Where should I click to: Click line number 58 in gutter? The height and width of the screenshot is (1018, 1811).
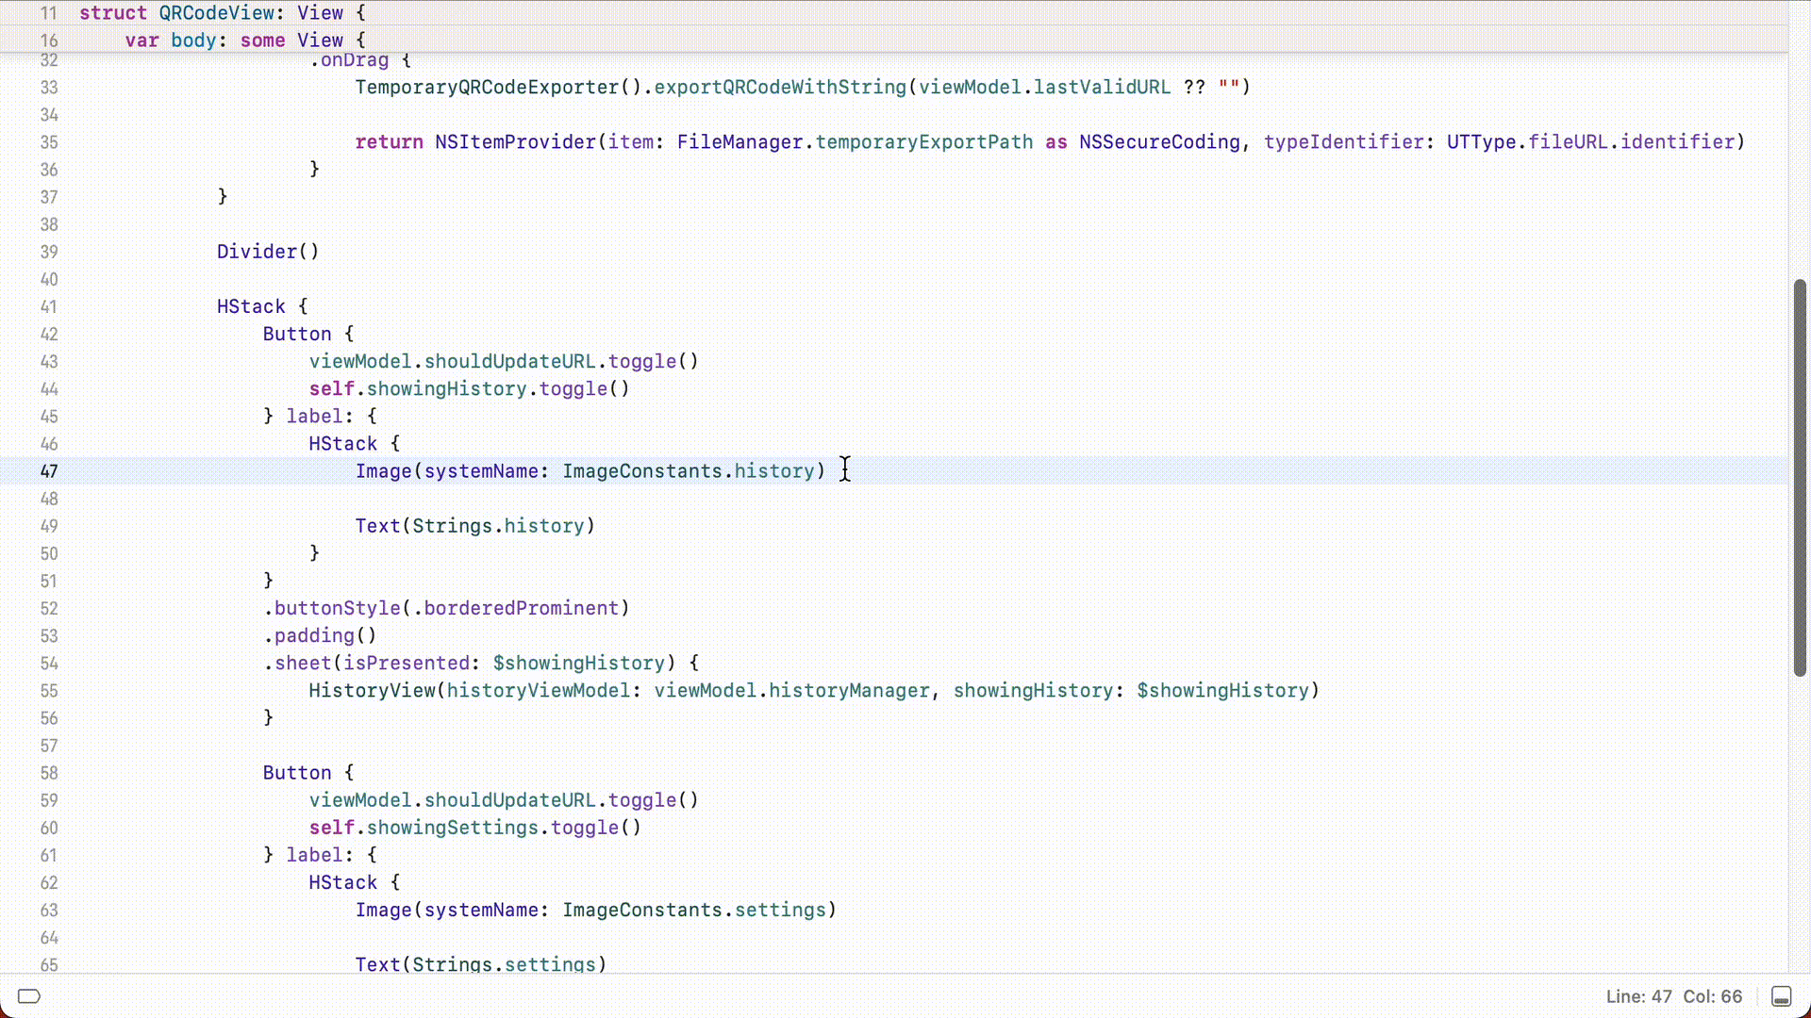click(x=49, y=773)
